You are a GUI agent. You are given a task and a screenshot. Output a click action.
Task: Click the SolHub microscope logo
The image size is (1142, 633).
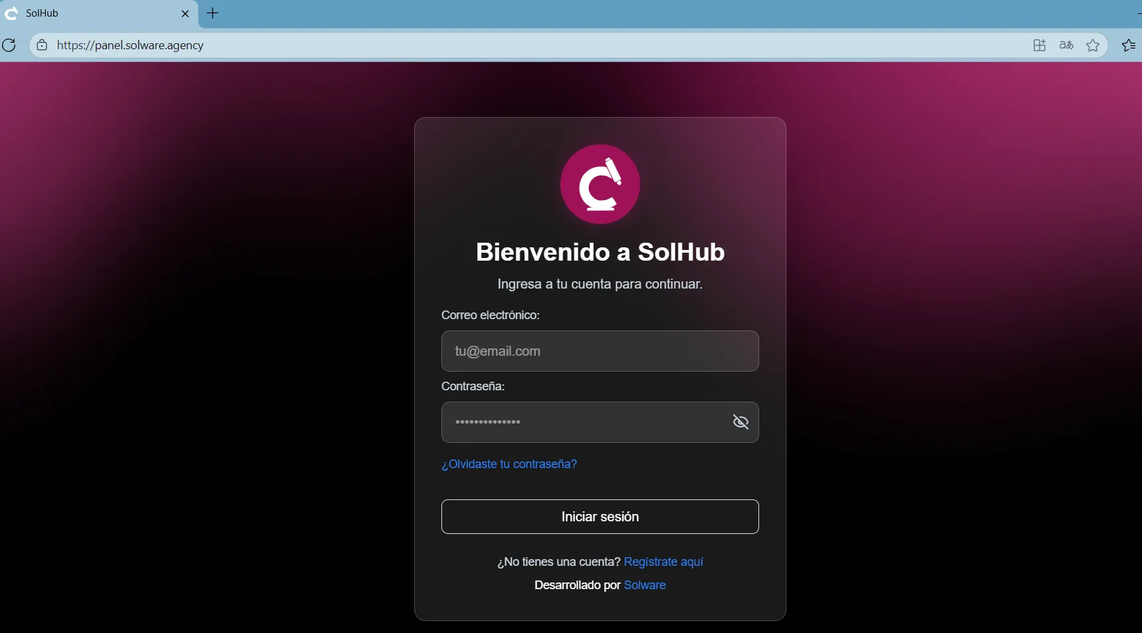pyautogui.click(x=600, y=184)
